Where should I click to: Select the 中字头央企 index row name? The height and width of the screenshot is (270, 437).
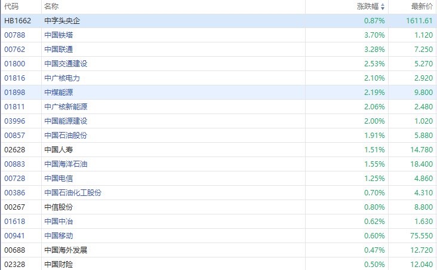(62, 20)
